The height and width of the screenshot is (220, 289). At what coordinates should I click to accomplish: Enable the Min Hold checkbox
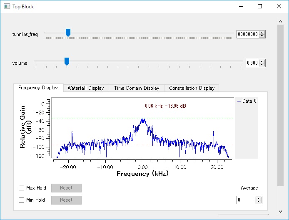(x=21, y=200)
